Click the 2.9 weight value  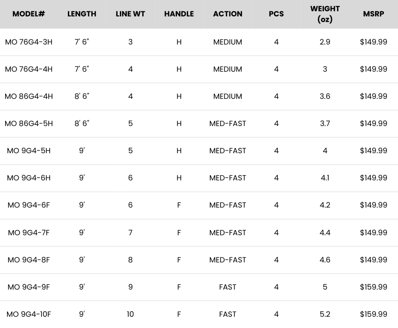click(325, 42)
